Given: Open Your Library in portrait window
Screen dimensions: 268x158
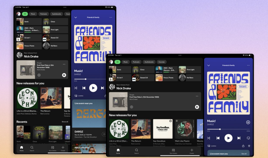Looking at the screenshot, I should pos(53,148).
